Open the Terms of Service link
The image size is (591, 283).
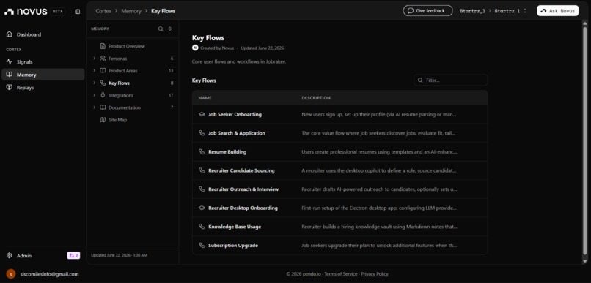[341, 274]
